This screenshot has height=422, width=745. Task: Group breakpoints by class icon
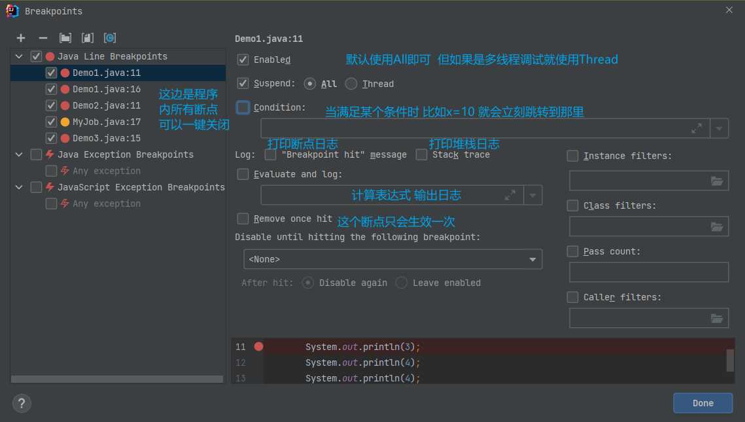tap(110, 38)
